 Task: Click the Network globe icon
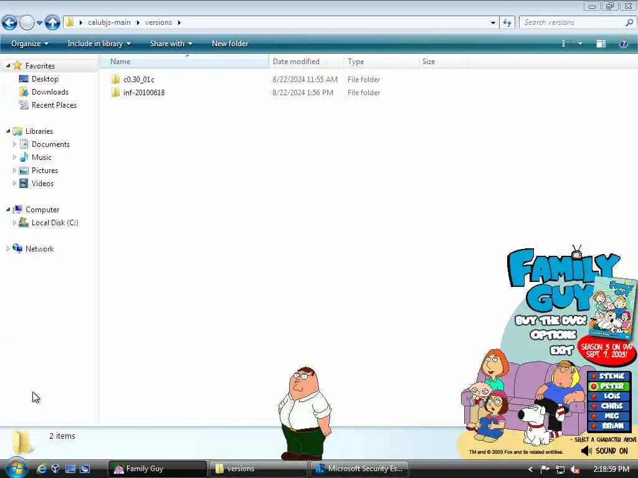(17, 248)
